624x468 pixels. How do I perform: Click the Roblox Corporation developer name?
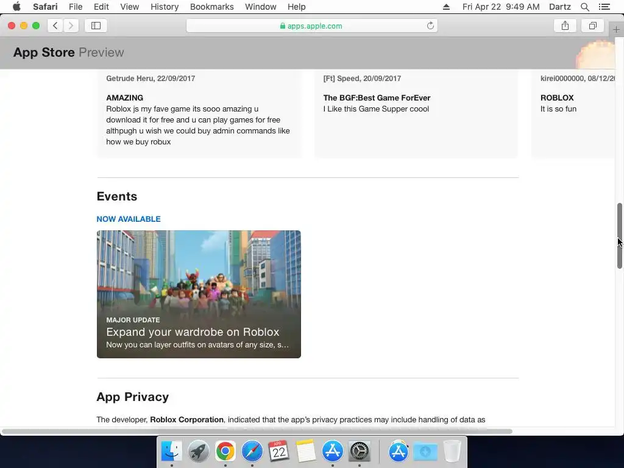pyautogui.click(x=186, y=419)
